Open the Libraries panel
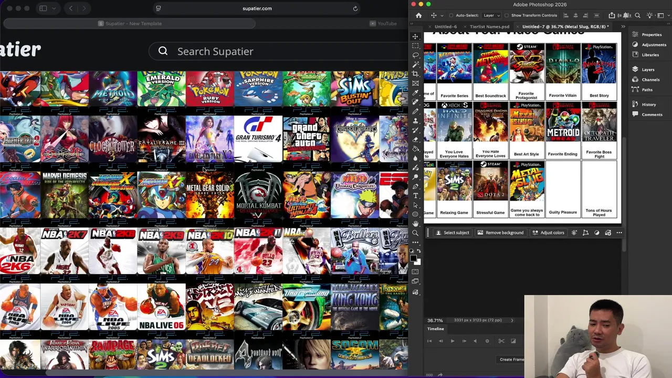This screenshot has height=378, width=672. pos(646,55)
